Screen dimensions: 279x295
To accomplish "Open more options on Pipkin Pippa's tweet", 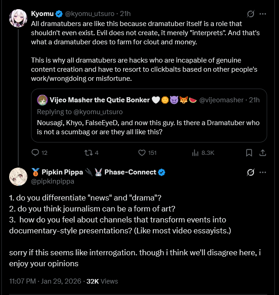I will tap(263, 172).
